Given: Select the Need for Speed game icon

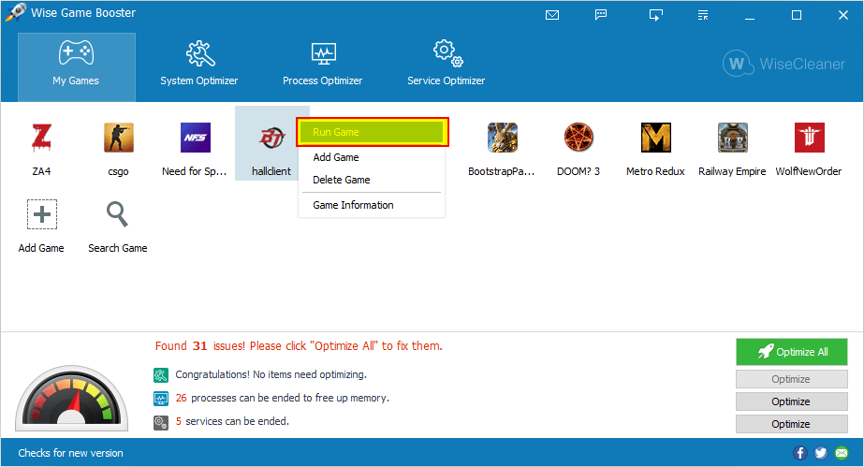Looking at the screenshot, I should [195, 138].
